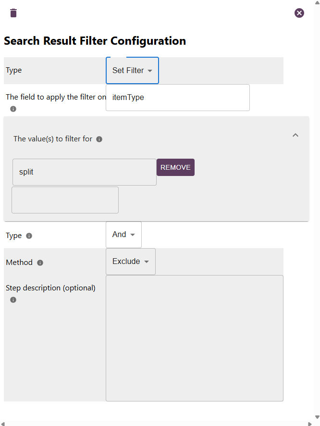Show info icon next to Method
The width and height of the screenshot is (320, 426).
click(40, 263)
